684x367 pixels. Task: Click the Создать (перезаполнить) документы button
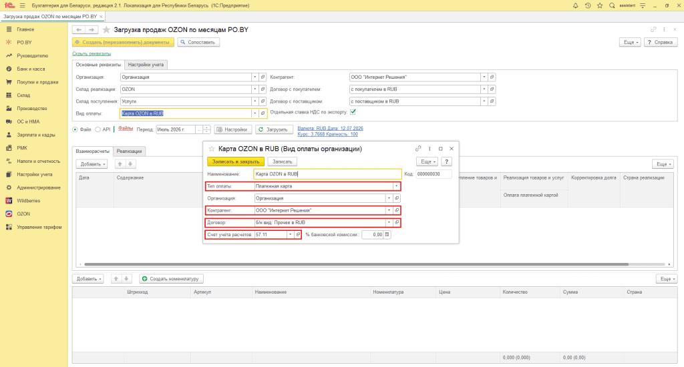click(x=123, y=42)
